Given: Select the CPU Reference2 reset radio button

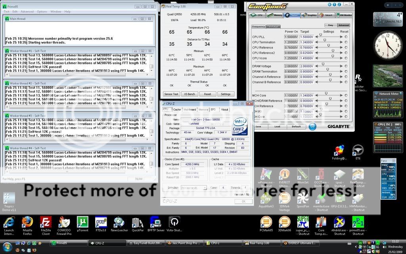Looking at the screenshot, I should (x=346, y=53).
